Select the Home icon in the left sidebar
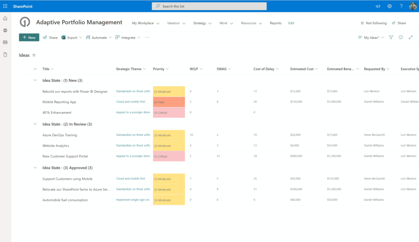The width and height of the screenshot is (419, 242). pyautogui.click(x=5, y=18)
